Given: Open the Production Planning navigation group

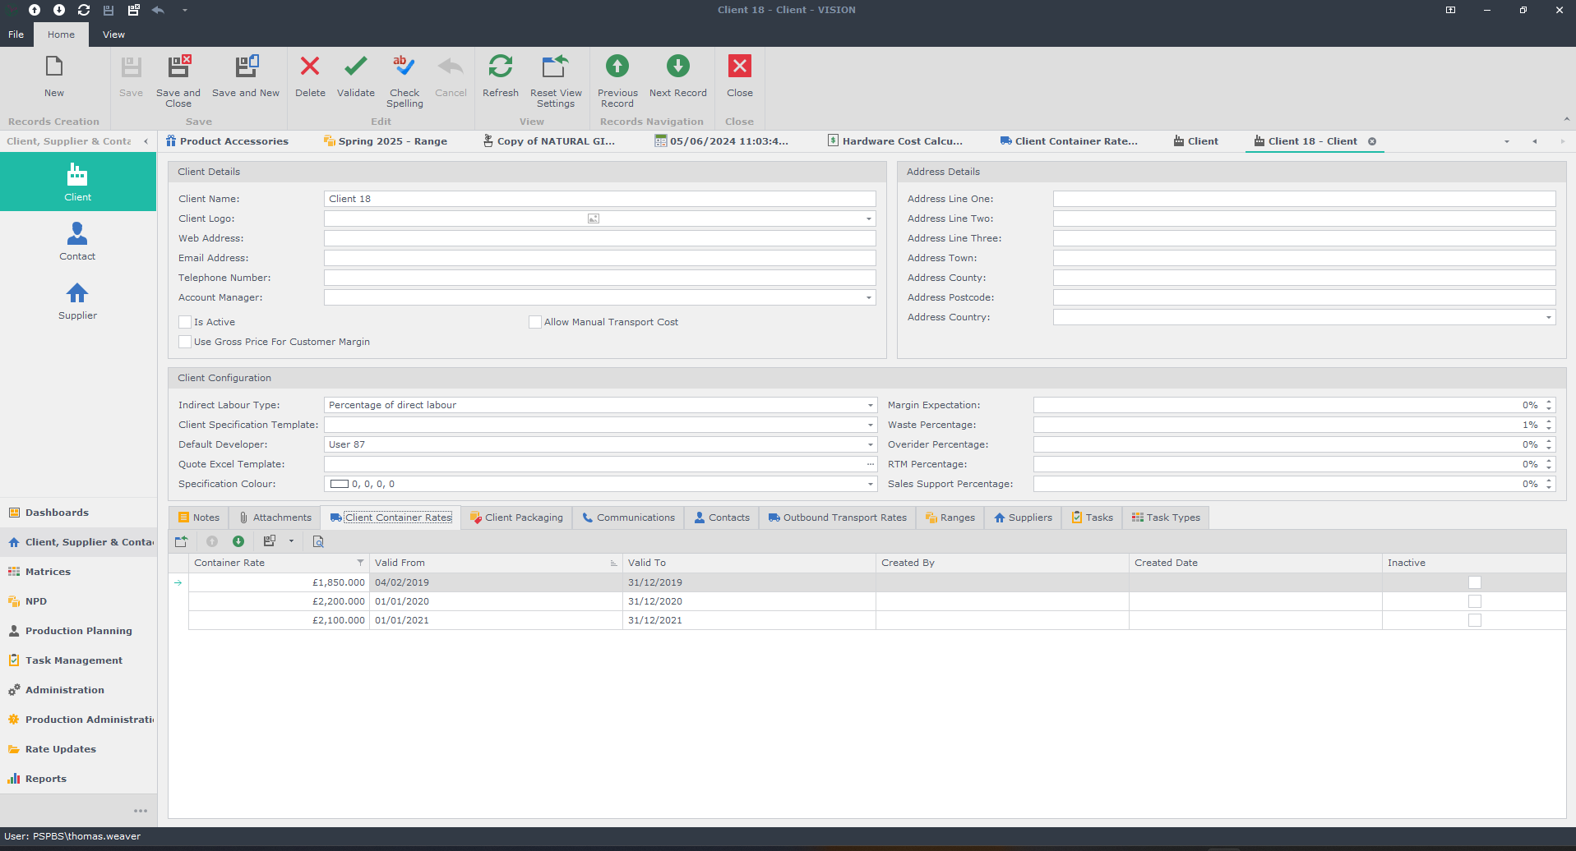Looking at the screenshot, I should [78, 631].
